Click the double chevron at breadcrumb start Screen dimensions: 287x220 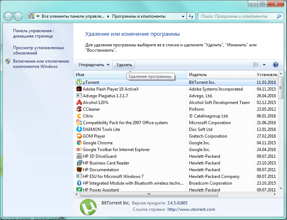coord(38,16)
